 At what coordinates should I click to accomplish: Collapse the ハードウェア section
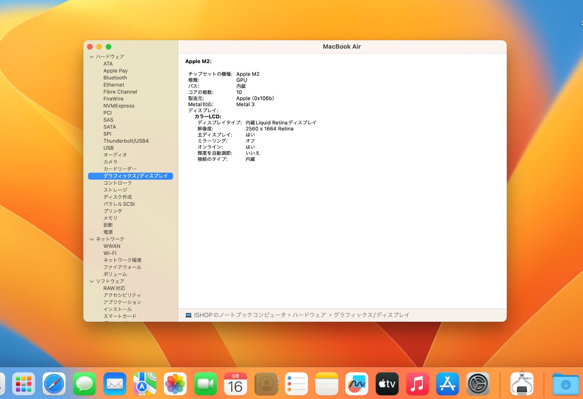point(92,57)
